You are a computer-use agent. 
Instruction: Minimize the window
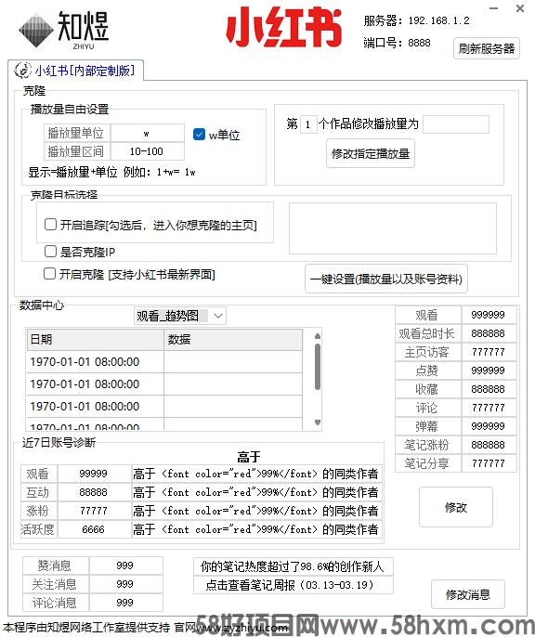click(x=493, y=8)
